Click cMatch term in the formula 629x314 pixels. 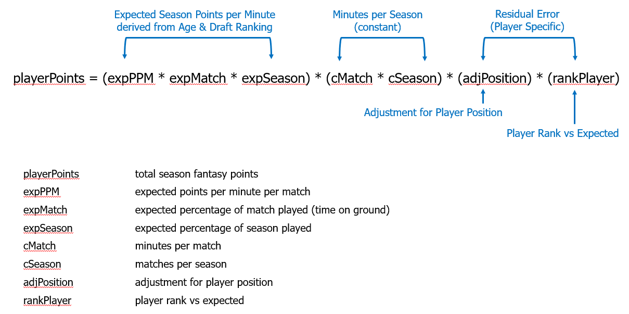tap(352, 79)
